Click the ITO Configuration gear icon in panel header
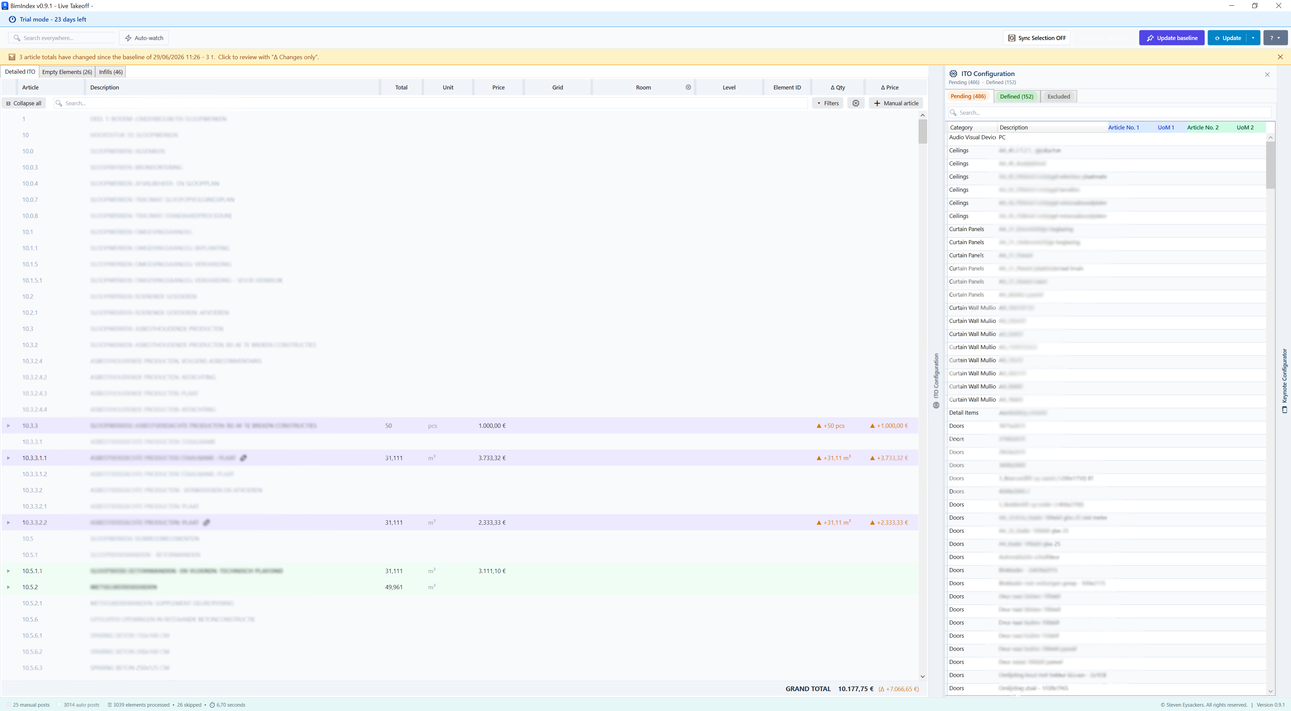1291x711 pixels. tap(953, 74)
